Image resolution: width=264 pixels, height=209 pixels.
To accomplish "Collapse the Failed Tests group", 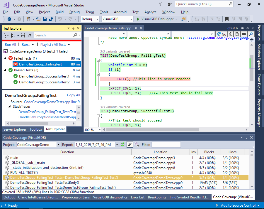I will [5, 58].
